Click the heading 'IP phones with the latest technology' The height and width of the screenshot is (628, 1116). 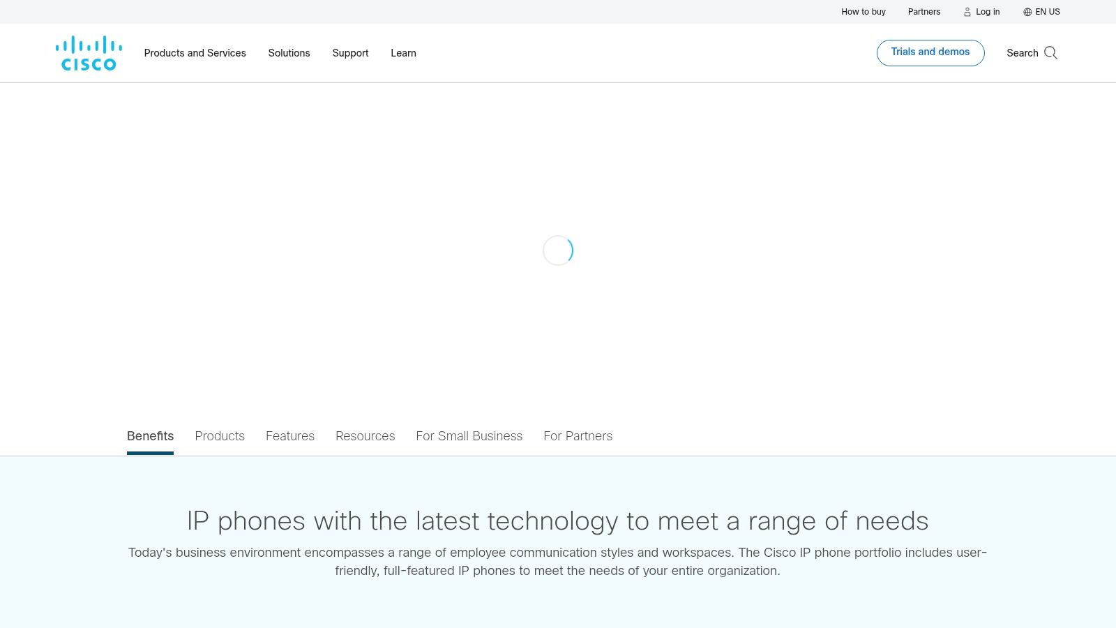point(557,521)
